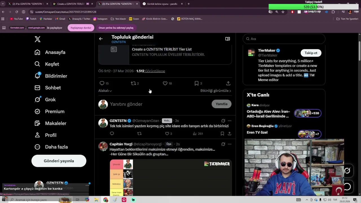
Task: Follow TierMaker with Takip et button
Action: coord(311,53)
